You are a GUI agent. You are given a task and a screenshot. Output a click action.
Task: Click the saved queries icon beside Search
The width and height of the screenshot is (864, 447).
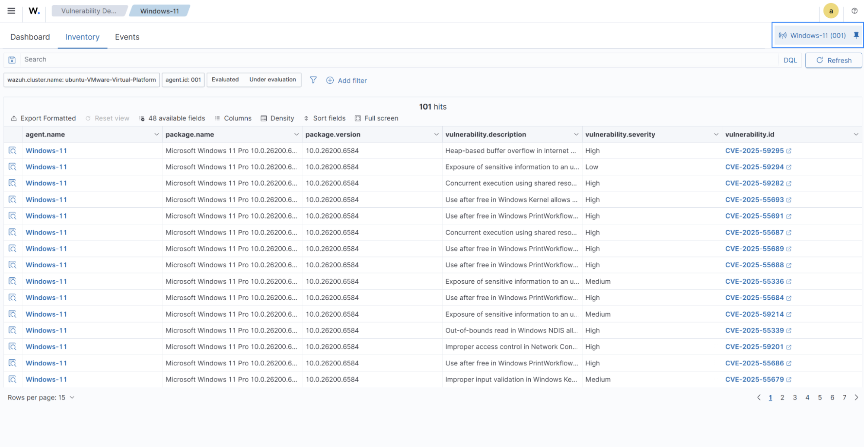(x=12, y=60)
